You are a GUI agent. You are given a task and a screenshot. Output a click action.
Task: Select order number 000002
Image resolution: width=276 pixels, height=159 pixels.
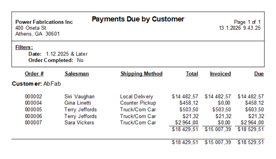pyautogui.click(x=33, y=97)
